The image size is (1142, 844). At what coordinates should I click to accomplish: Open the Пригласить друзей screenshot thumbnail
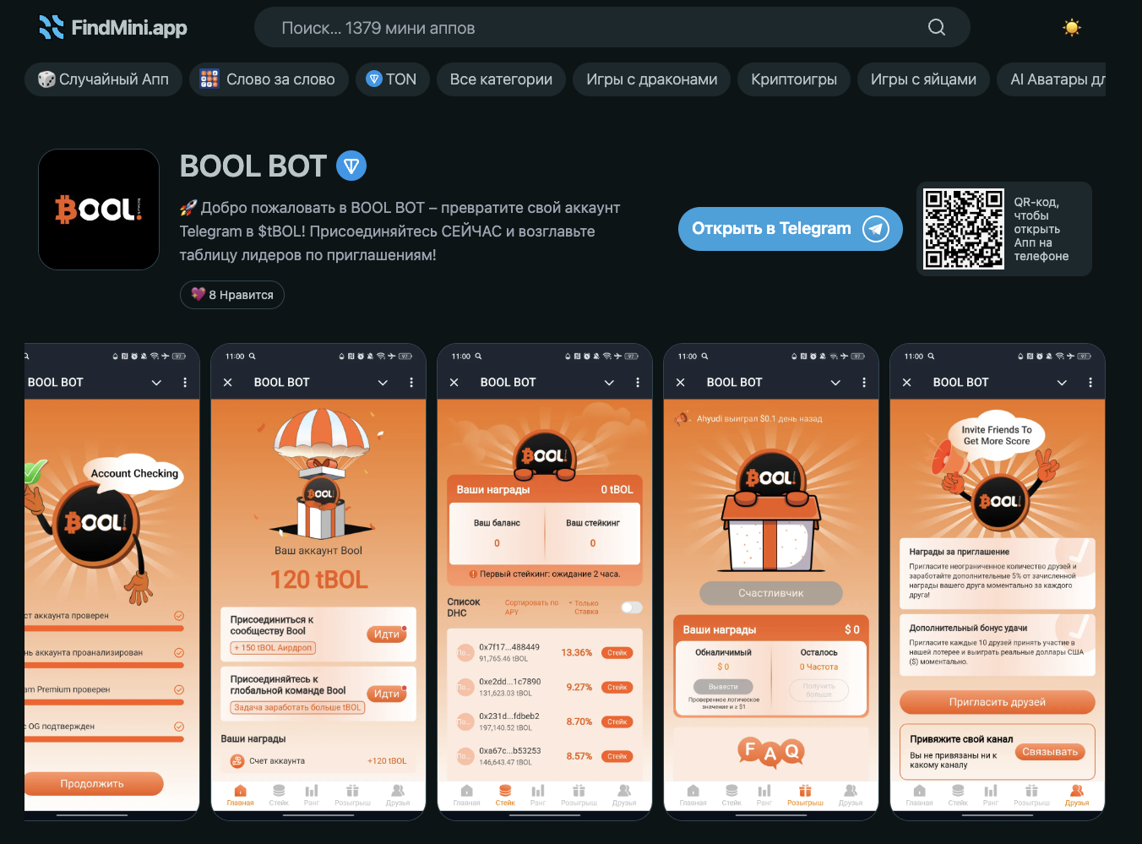click(998, 582)
